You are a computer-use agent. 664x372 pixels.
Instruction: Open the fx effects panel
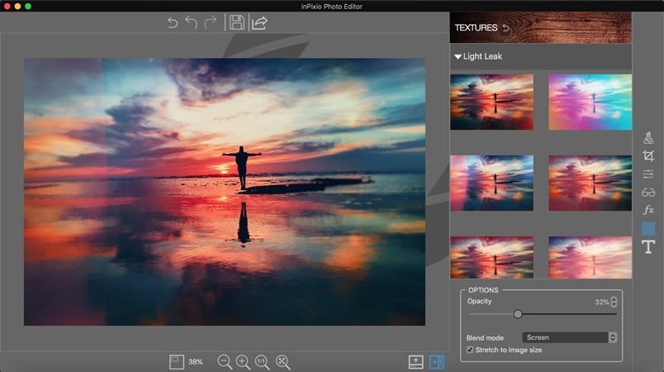[648, 210]
